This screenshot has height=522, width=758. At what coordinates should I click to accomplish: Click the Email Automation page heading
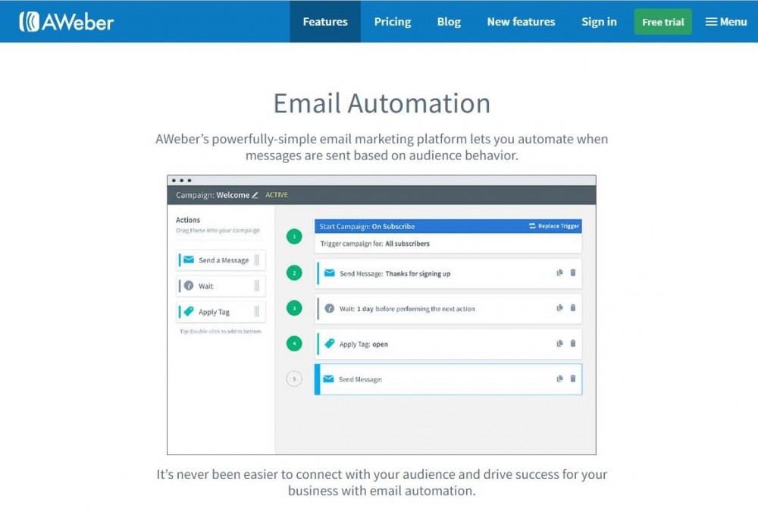[382, 103]
